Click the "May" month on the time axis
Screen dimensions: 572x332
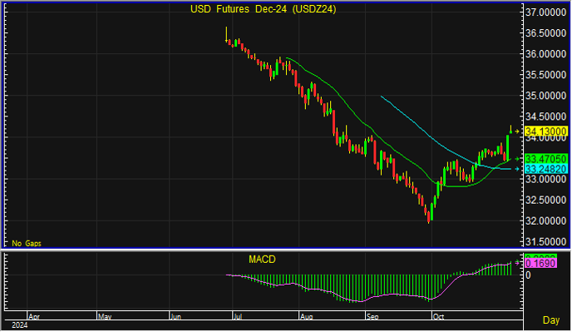click(105, 316)
